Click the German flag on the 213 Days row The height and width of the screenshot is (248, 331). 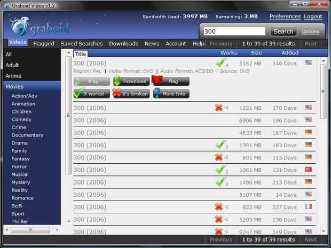pos(308,182)
